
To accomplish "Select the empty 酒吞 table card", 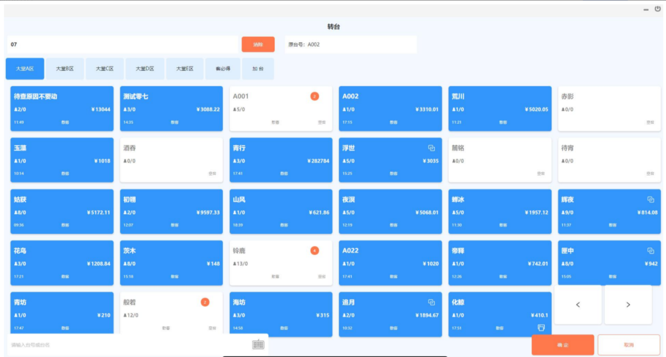I will 171,160.
